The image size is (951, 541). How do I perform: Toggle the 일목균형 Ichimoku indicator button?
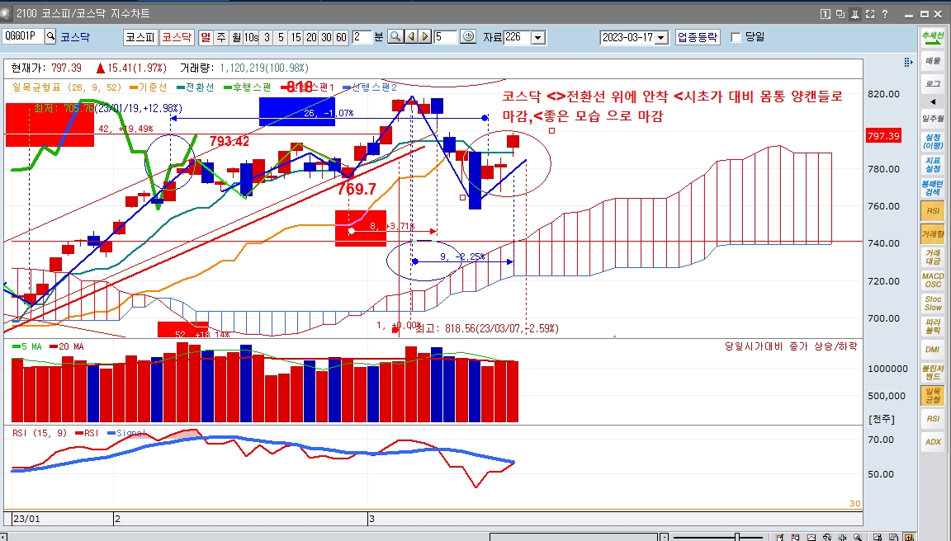coord(933,396)
